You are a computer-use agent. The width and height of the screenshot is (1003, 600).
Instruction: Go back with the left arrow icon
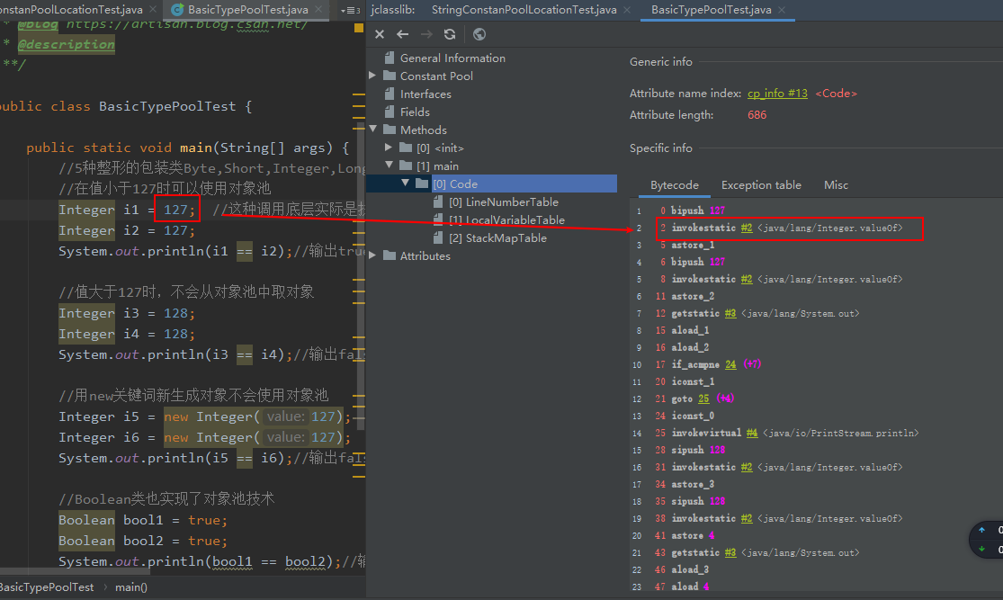coord(402,34)
